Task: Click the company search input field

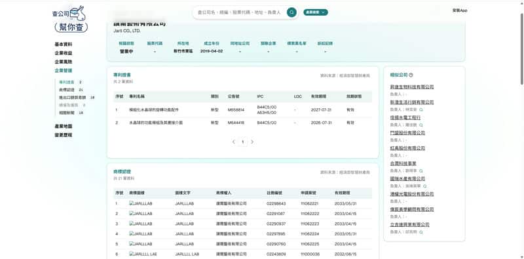Action: coord(239,12)
